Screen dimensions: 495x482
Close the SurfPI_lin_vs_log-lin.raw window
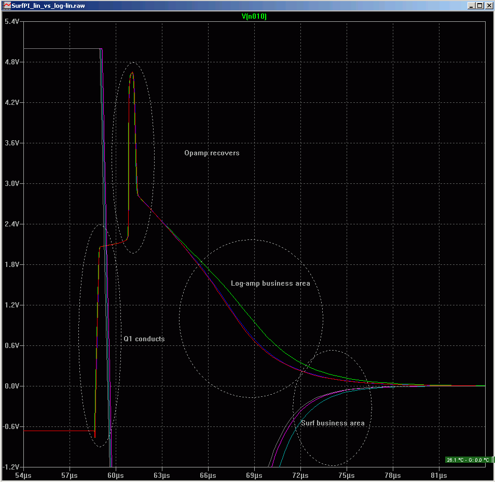coord(489,5)
